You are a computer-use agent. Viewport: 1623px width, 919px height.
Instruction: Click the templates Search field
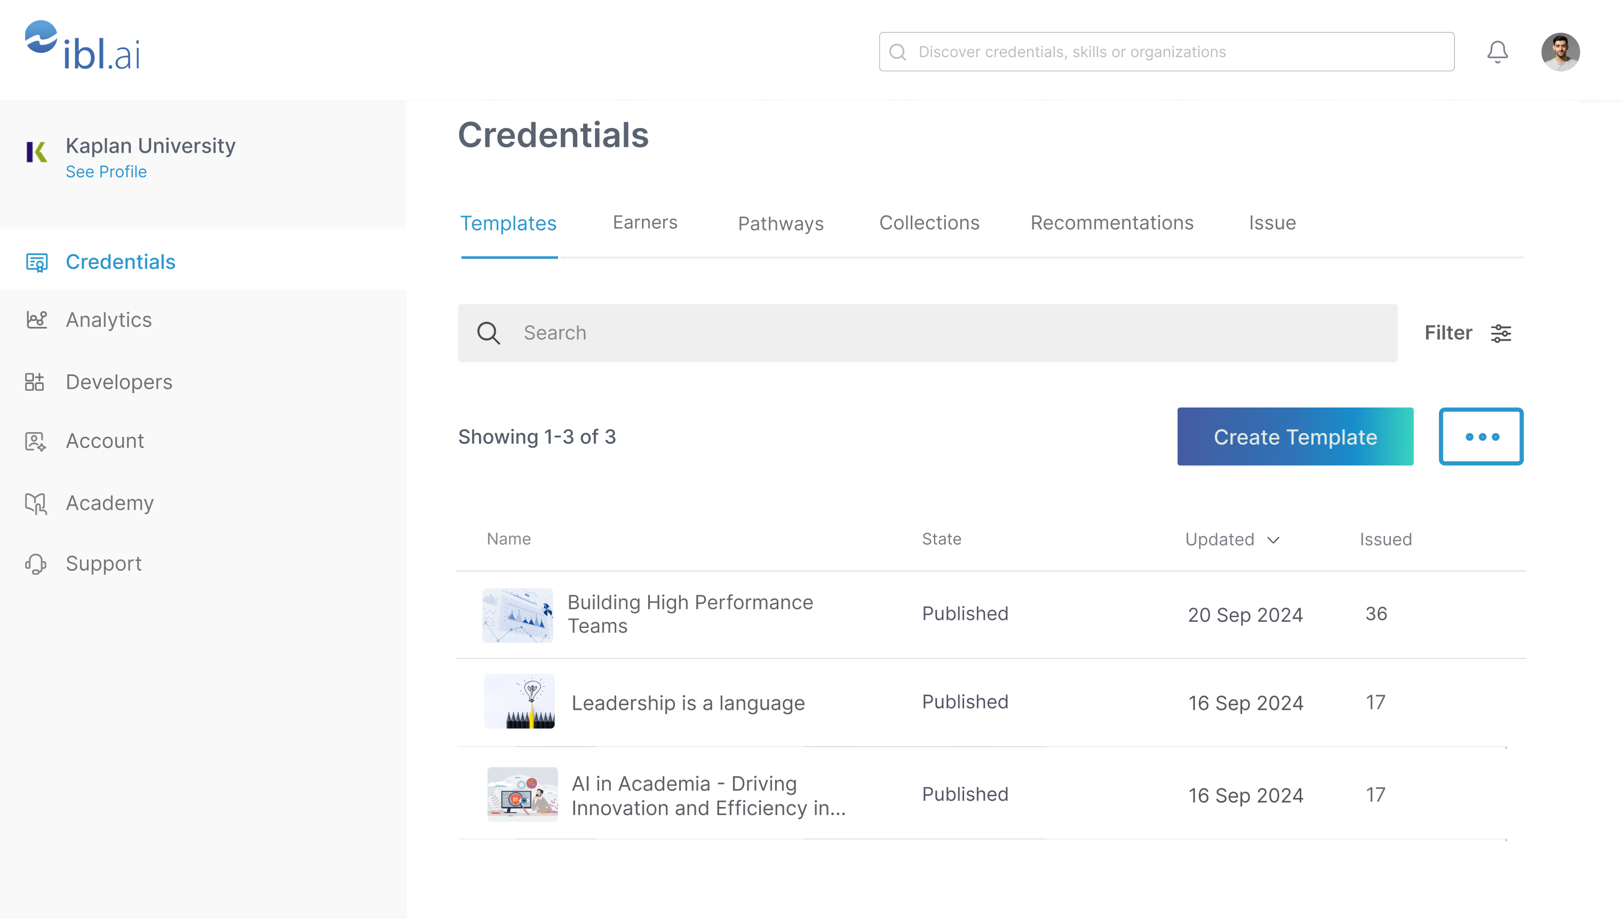pos(927,333)
